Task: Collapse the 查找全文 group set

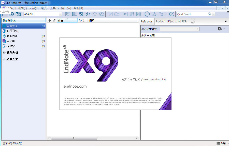Action: 4,59
